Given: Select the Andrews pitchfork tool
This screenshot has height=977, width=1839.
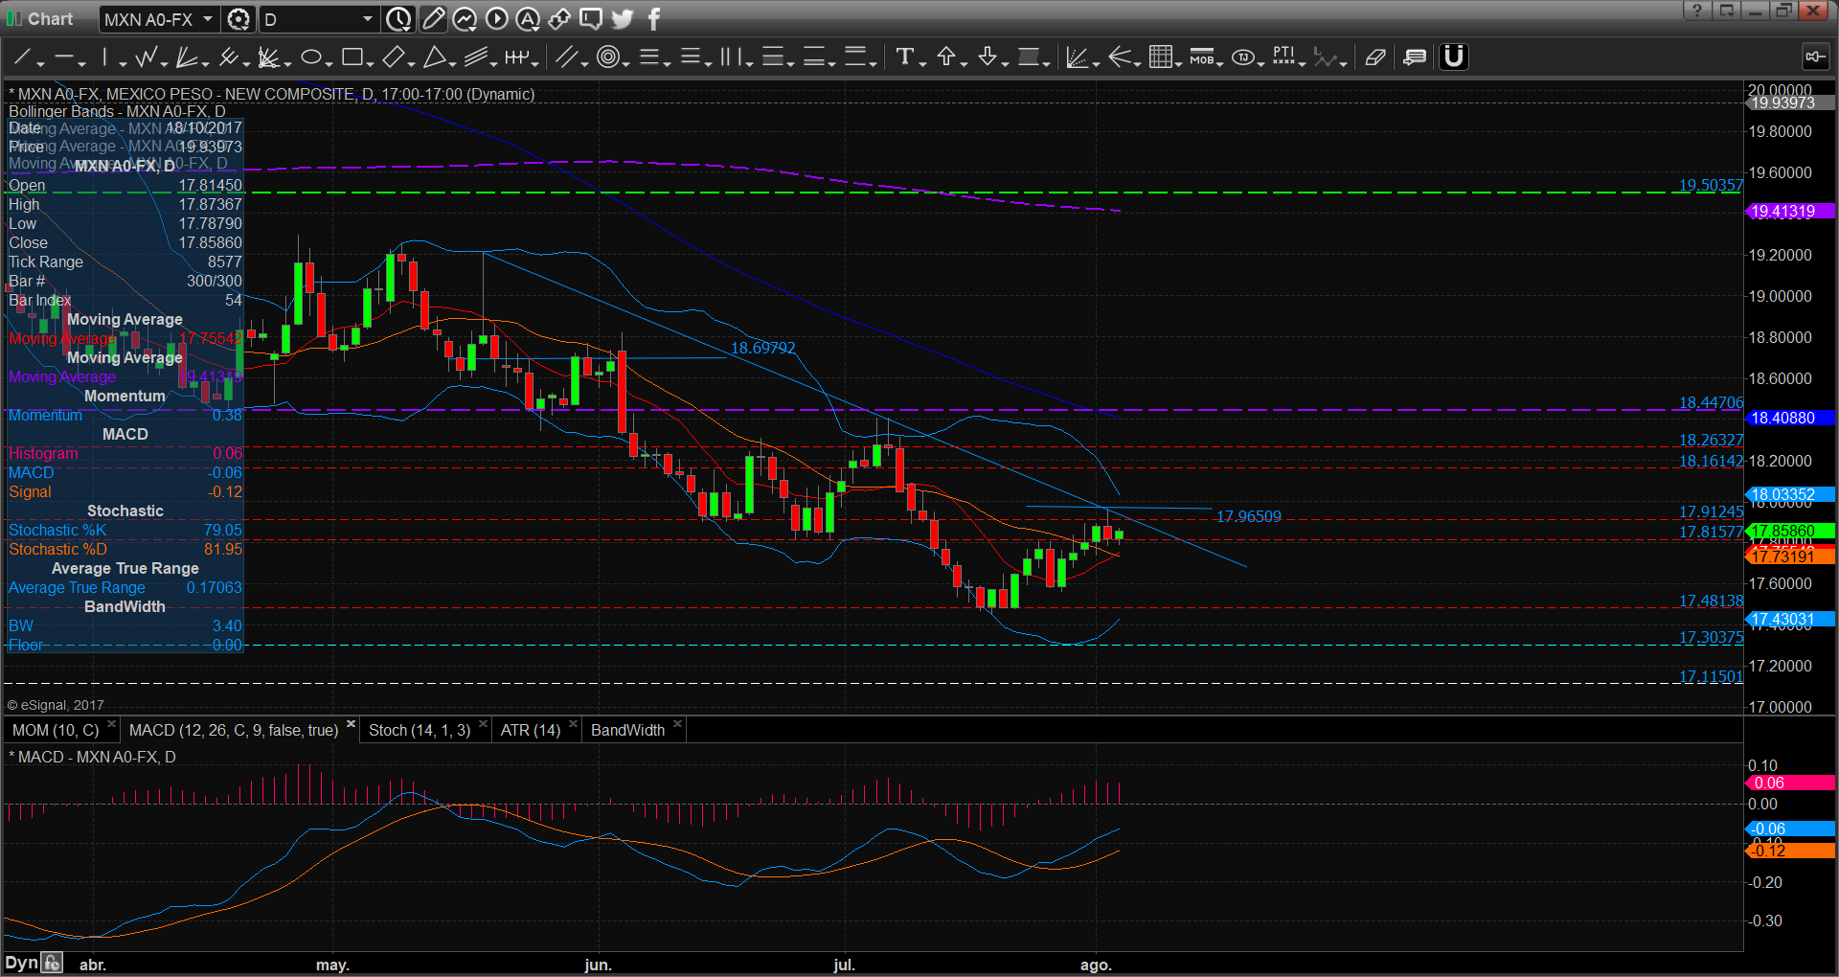Looking at the screenshot, I should (227, 58).
